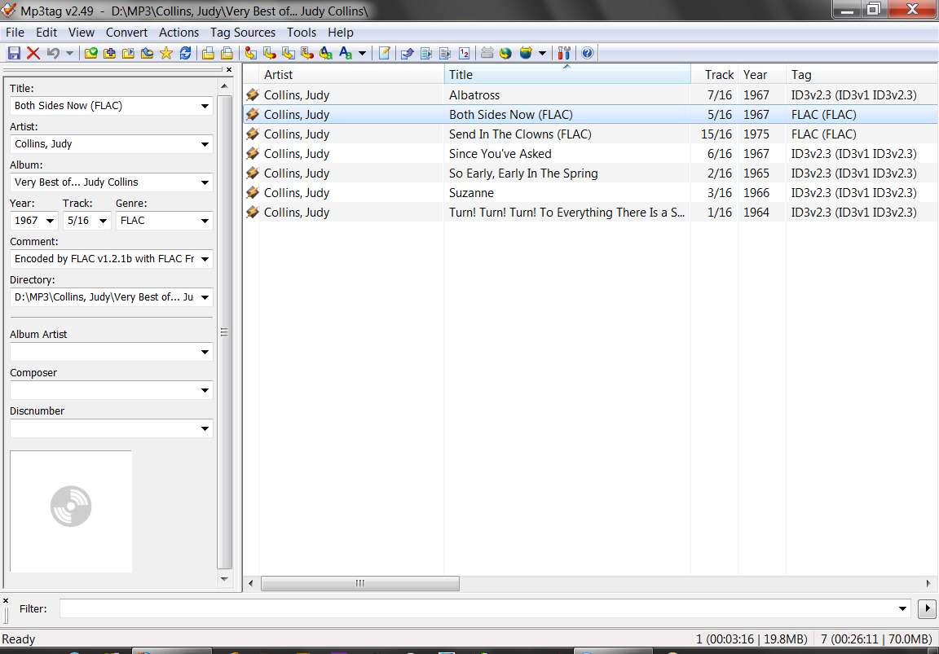Click the auto-numbering wizard icon

pos(464,53)
